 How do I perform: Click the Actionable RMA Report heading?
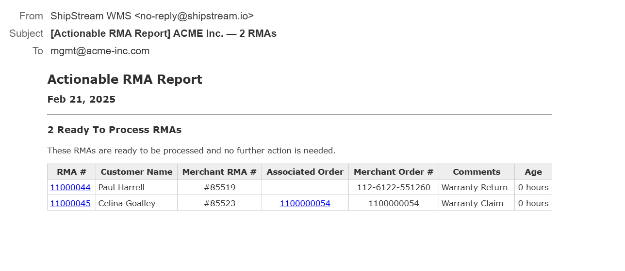coord(125,79)
